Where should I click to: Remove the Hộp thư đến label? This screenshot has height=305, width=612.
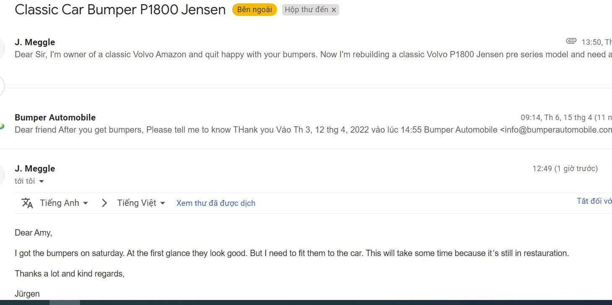point(334,10)
